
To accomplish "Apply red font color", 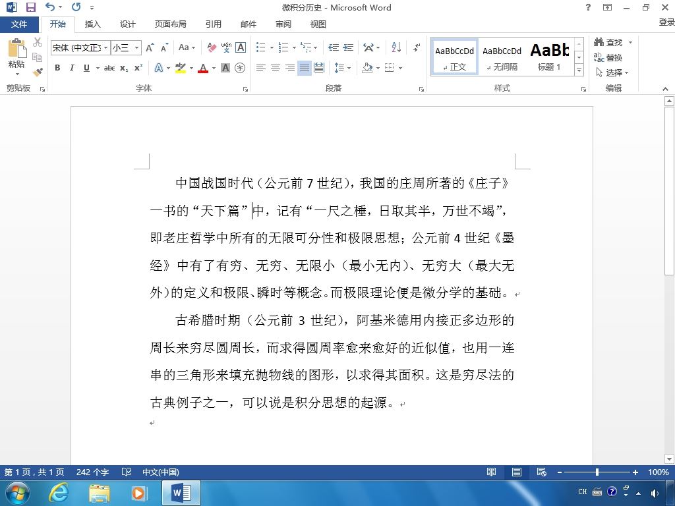I will [x=203, y=68].
